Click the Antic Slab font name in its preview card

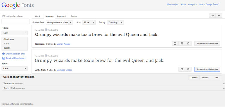tap(40, 70)
